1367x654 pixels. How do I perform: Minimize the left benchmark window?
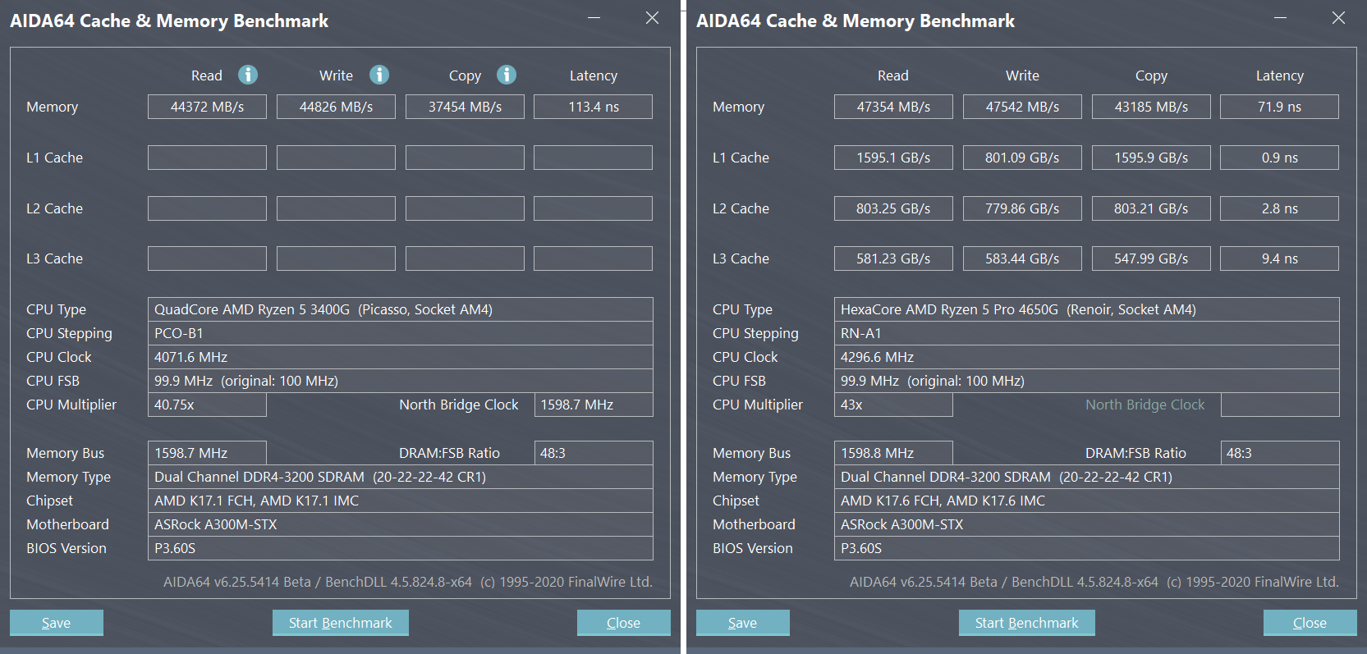594,18
